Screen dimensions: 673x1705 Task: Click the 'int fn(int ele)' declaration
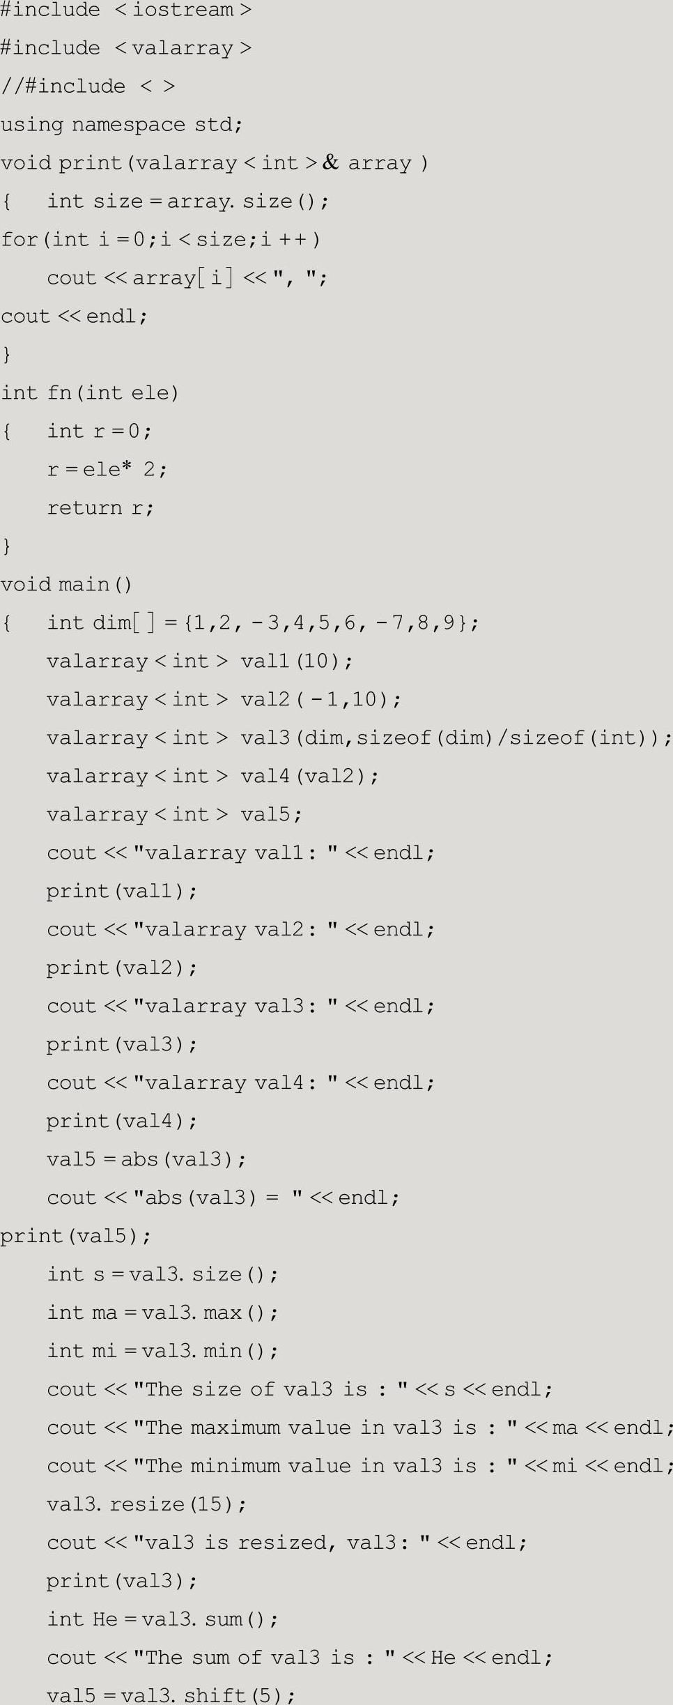pos(90,393)
